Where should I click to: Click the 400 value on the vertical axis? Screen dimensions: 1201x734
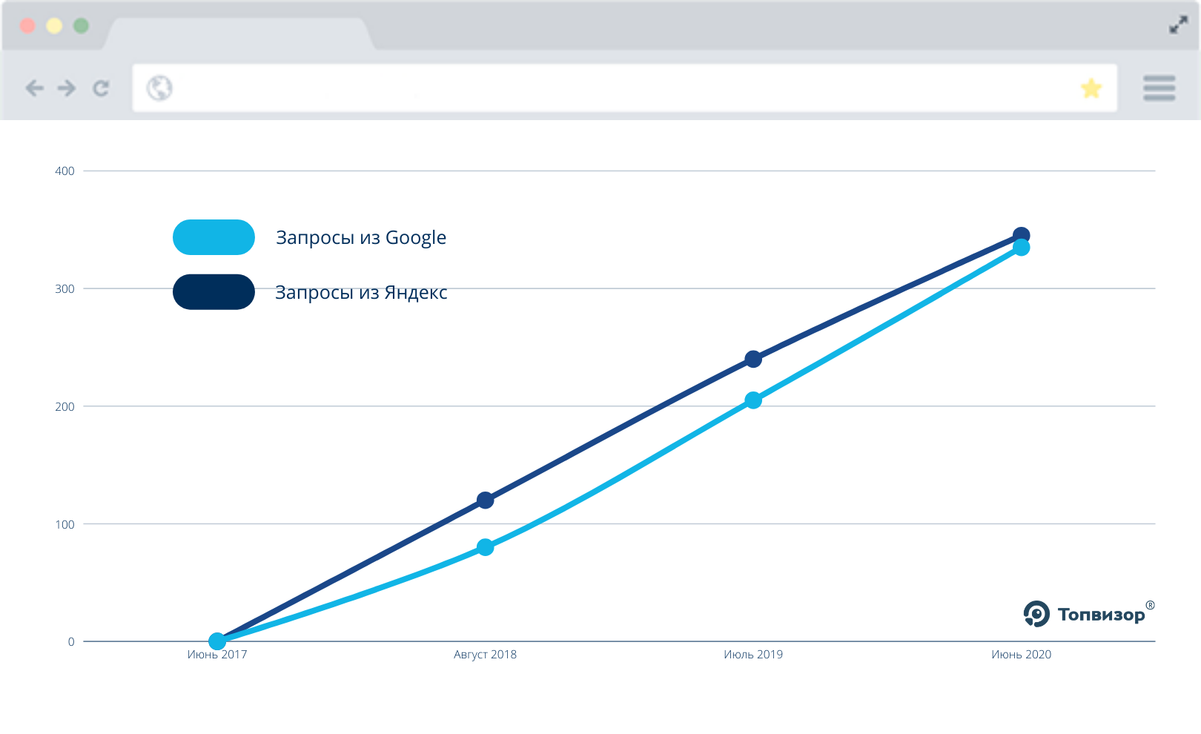tap(64, 171)
